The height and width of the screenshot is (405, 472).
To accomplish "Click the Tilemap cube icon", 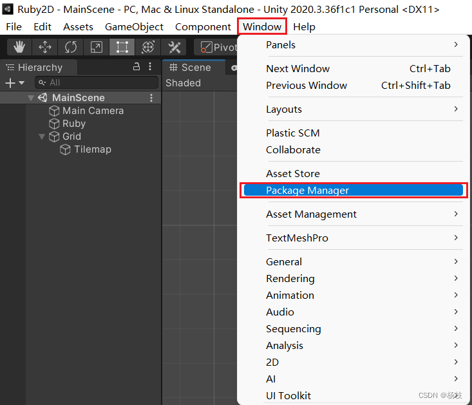I will point(65,149).
